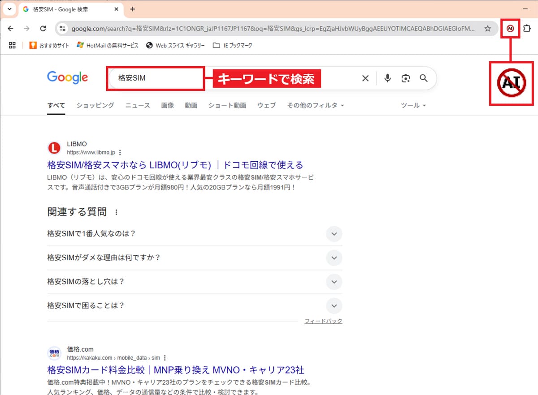Minimize the browser window
The image size is (538, 395).
525,9
